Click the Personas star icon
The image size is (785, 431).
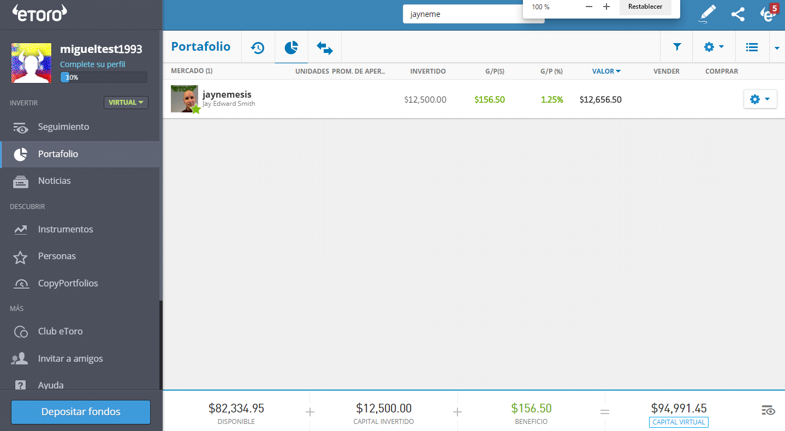[21, 257]
